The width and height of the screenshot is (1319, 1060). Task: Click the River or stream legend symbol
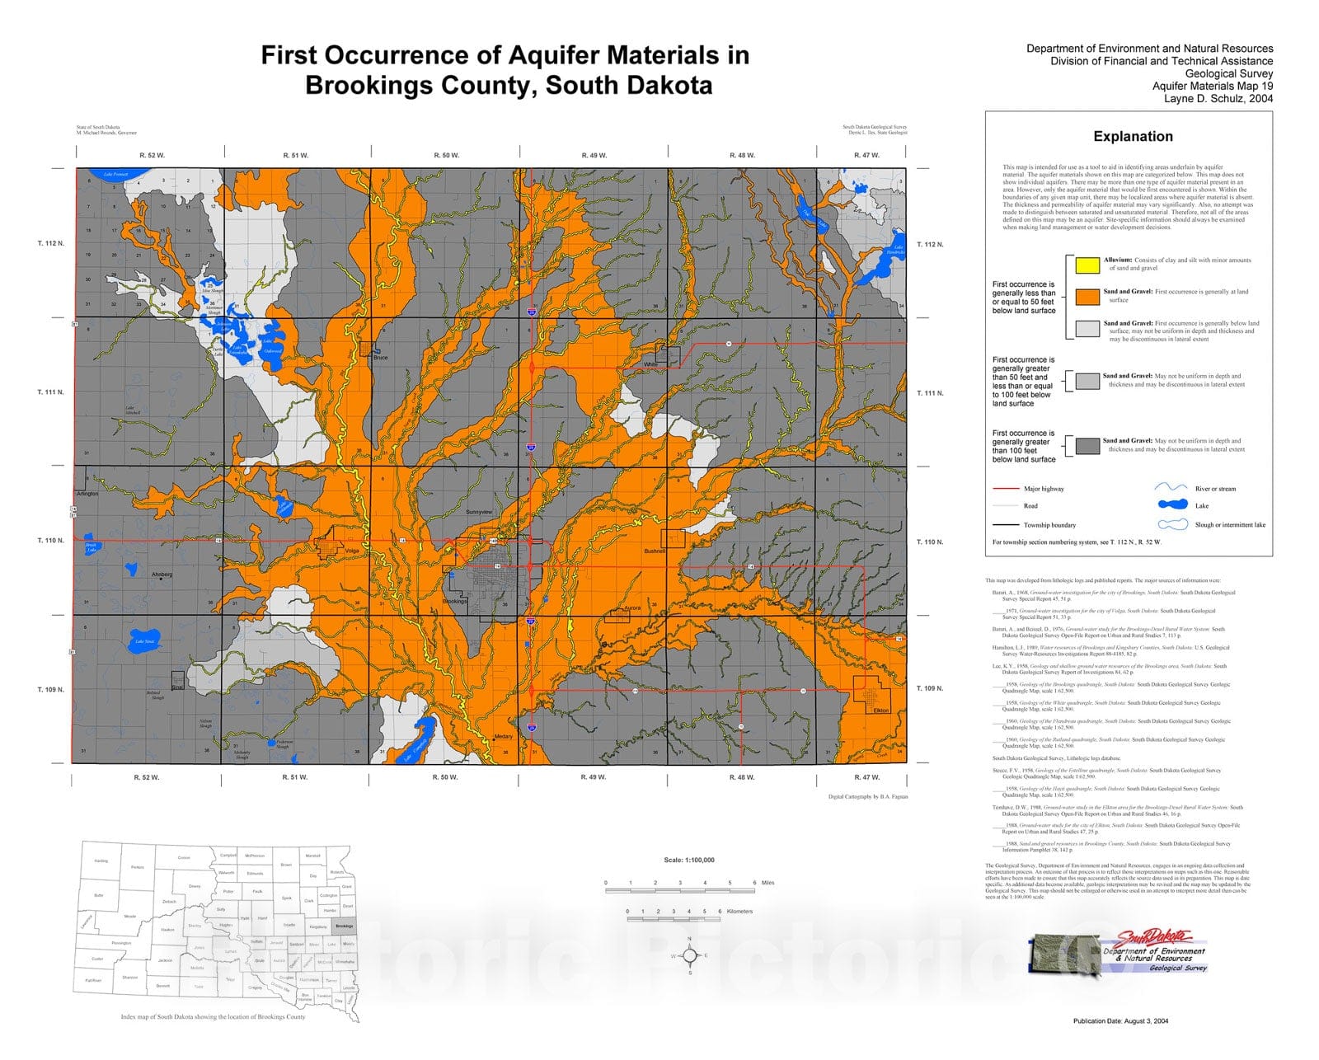pos(1172,488)
